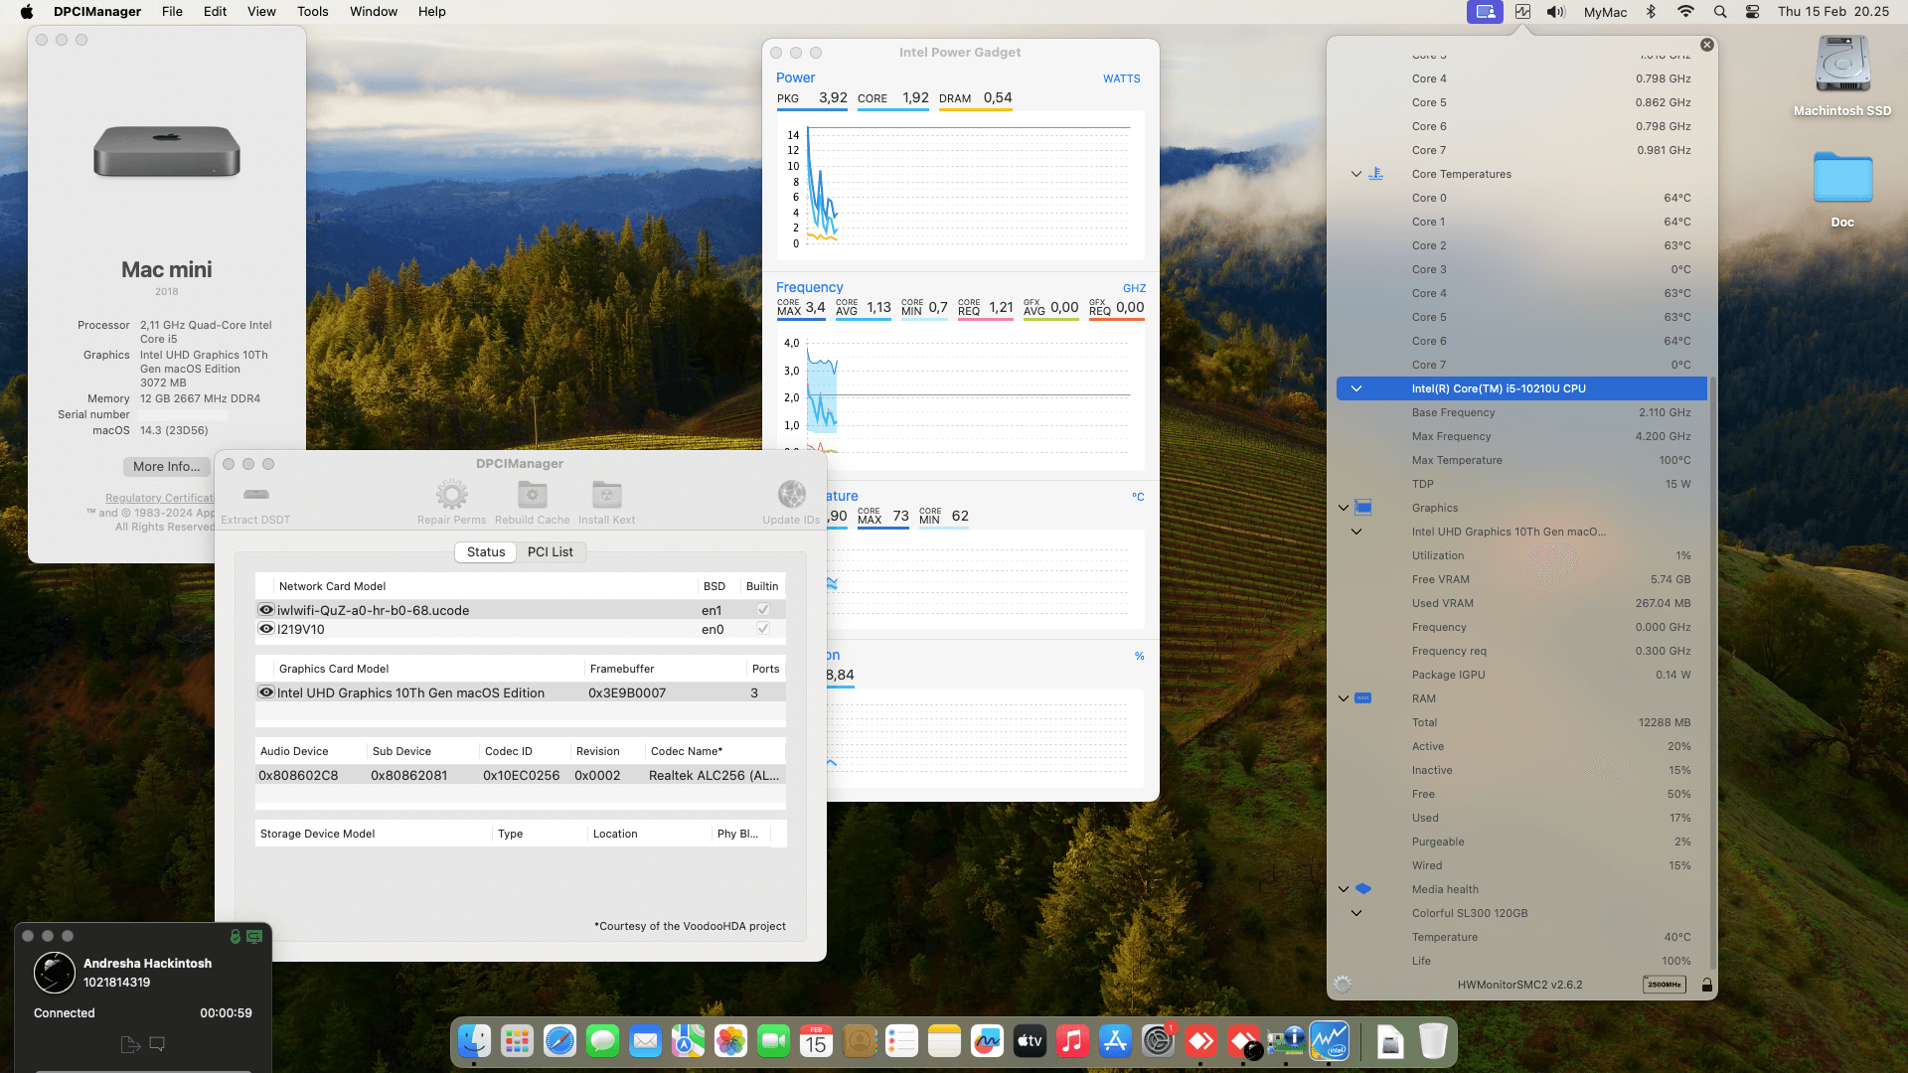
Task: Click the Install Kext icon
Action: (x=606, y=494)
